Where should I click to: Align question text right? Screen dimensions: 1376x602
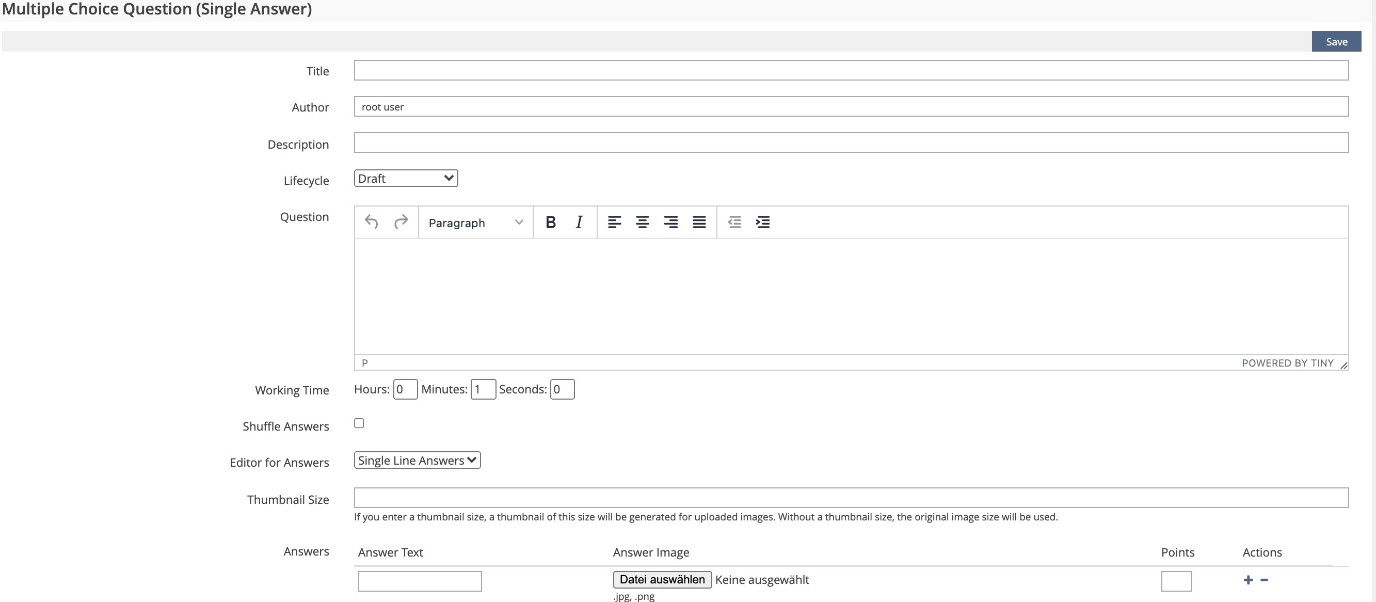point(670,221)
